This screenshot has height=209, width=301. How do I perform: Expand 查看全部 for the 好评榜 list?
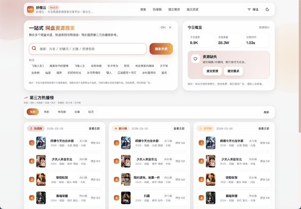(x=263, y=128)
